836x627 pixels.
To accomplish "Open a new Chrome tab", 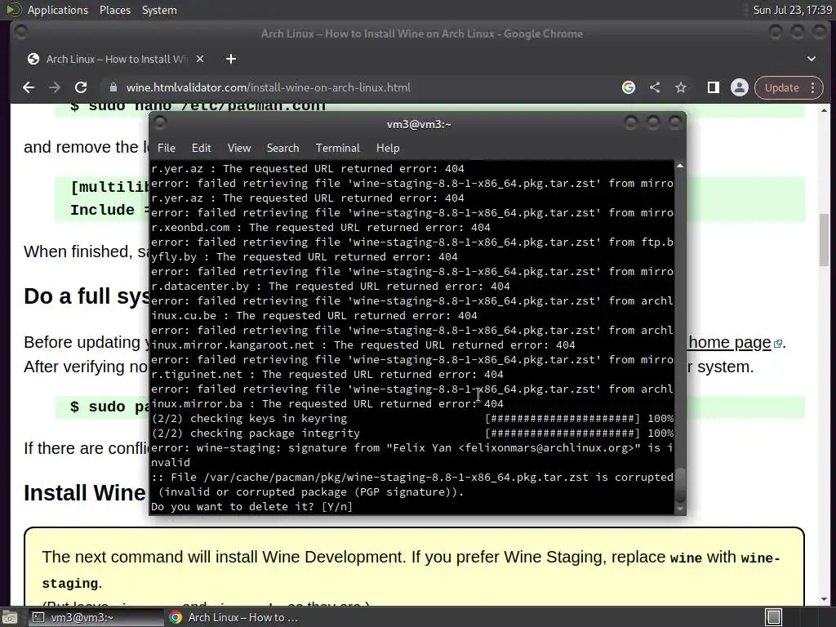I will coord(231,59).
